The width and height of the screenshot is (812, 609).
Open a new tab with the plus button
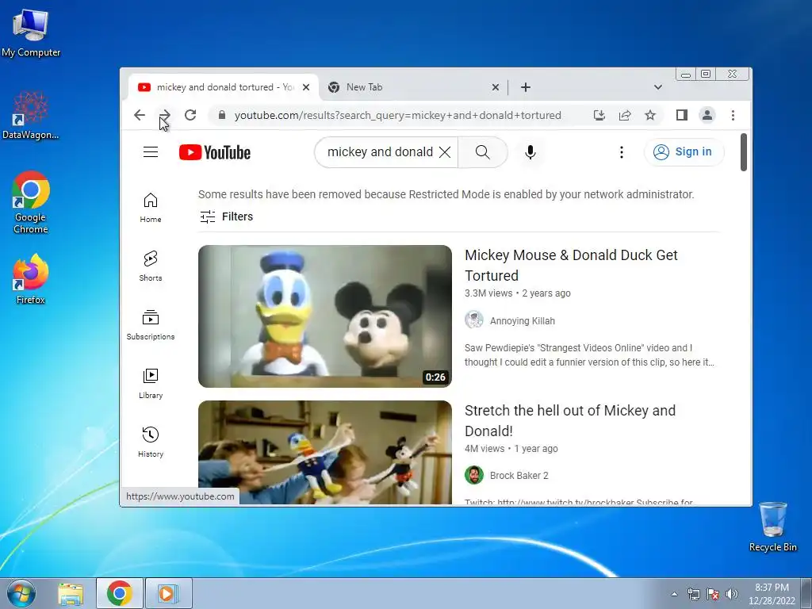tap(526, 87)
